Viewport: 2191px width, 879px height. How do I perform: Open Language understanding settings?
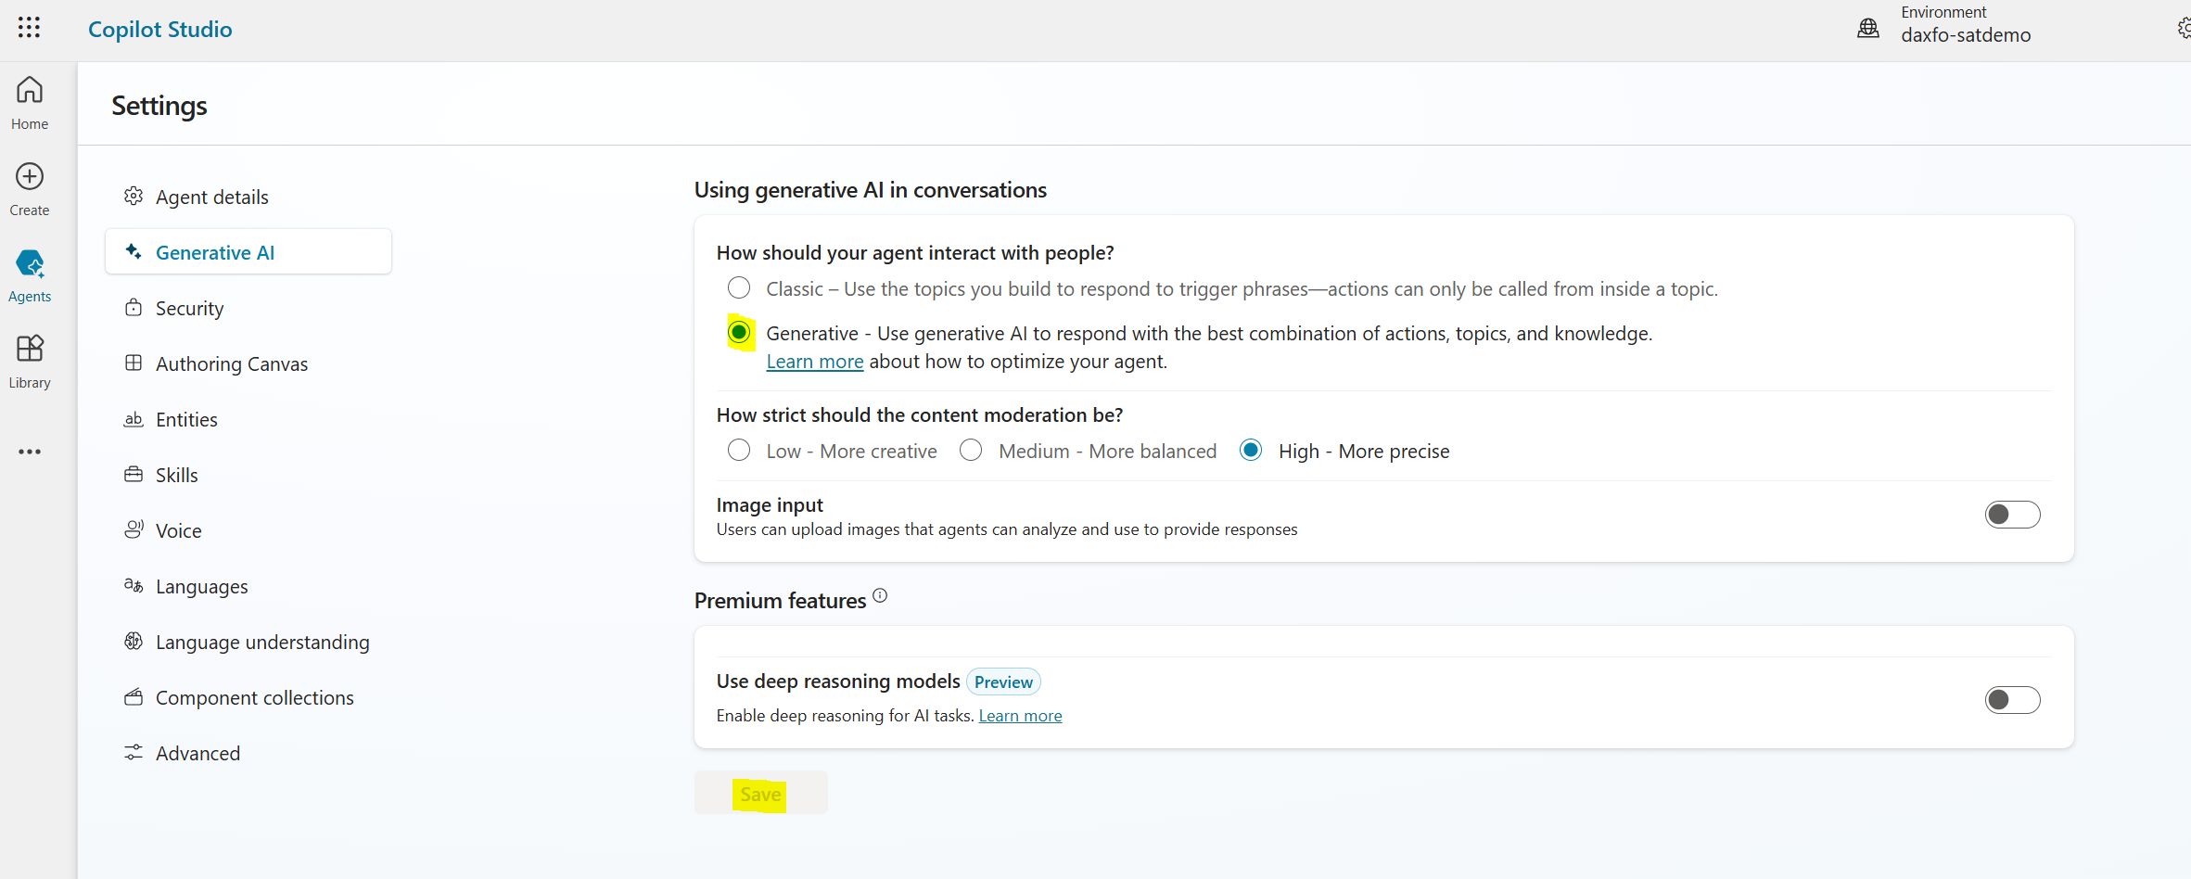pyautogui.click(x=261, y=642)
